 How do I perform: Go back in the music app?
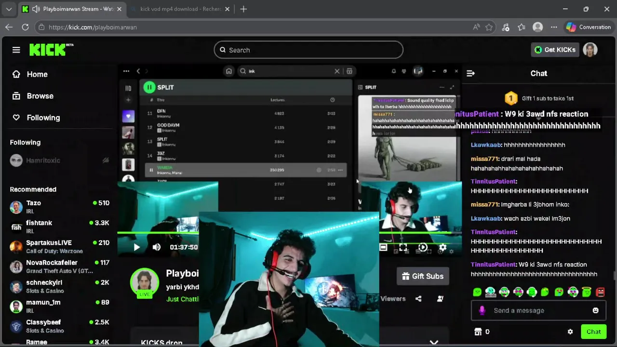tap(138, 71)
